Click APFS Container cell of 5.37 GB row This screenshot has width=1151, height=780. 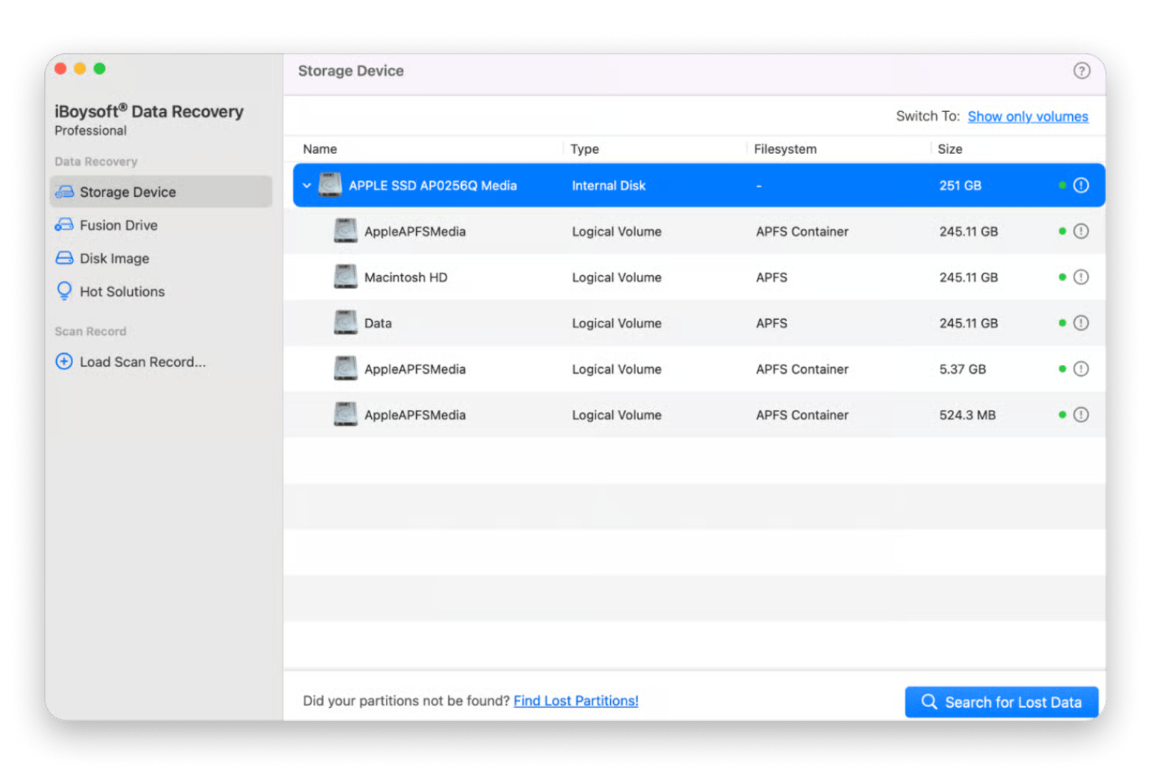(802, 369)
